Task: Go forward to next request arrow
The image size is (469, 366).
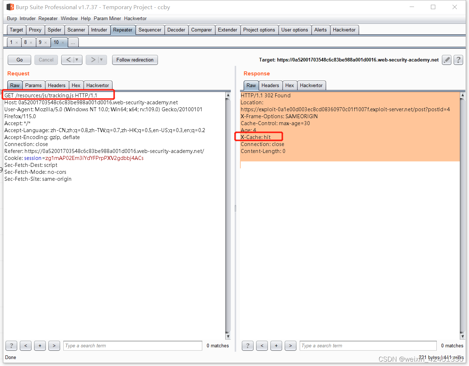Action: coord(93,60)
